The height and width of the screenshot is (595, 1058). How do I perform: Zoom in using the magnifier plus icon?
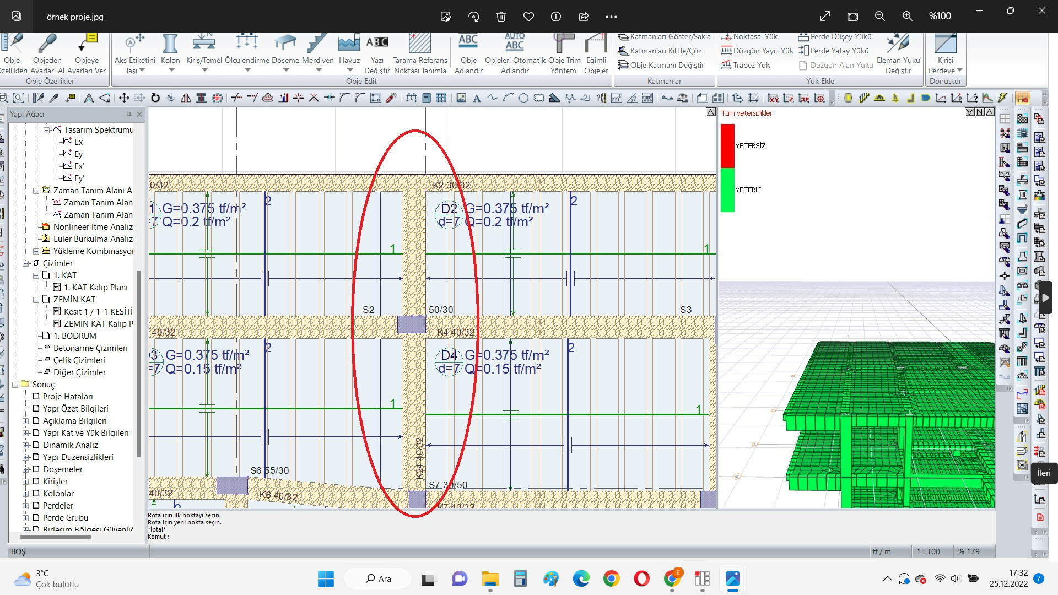pyautogui.click(x=908, y=17)
